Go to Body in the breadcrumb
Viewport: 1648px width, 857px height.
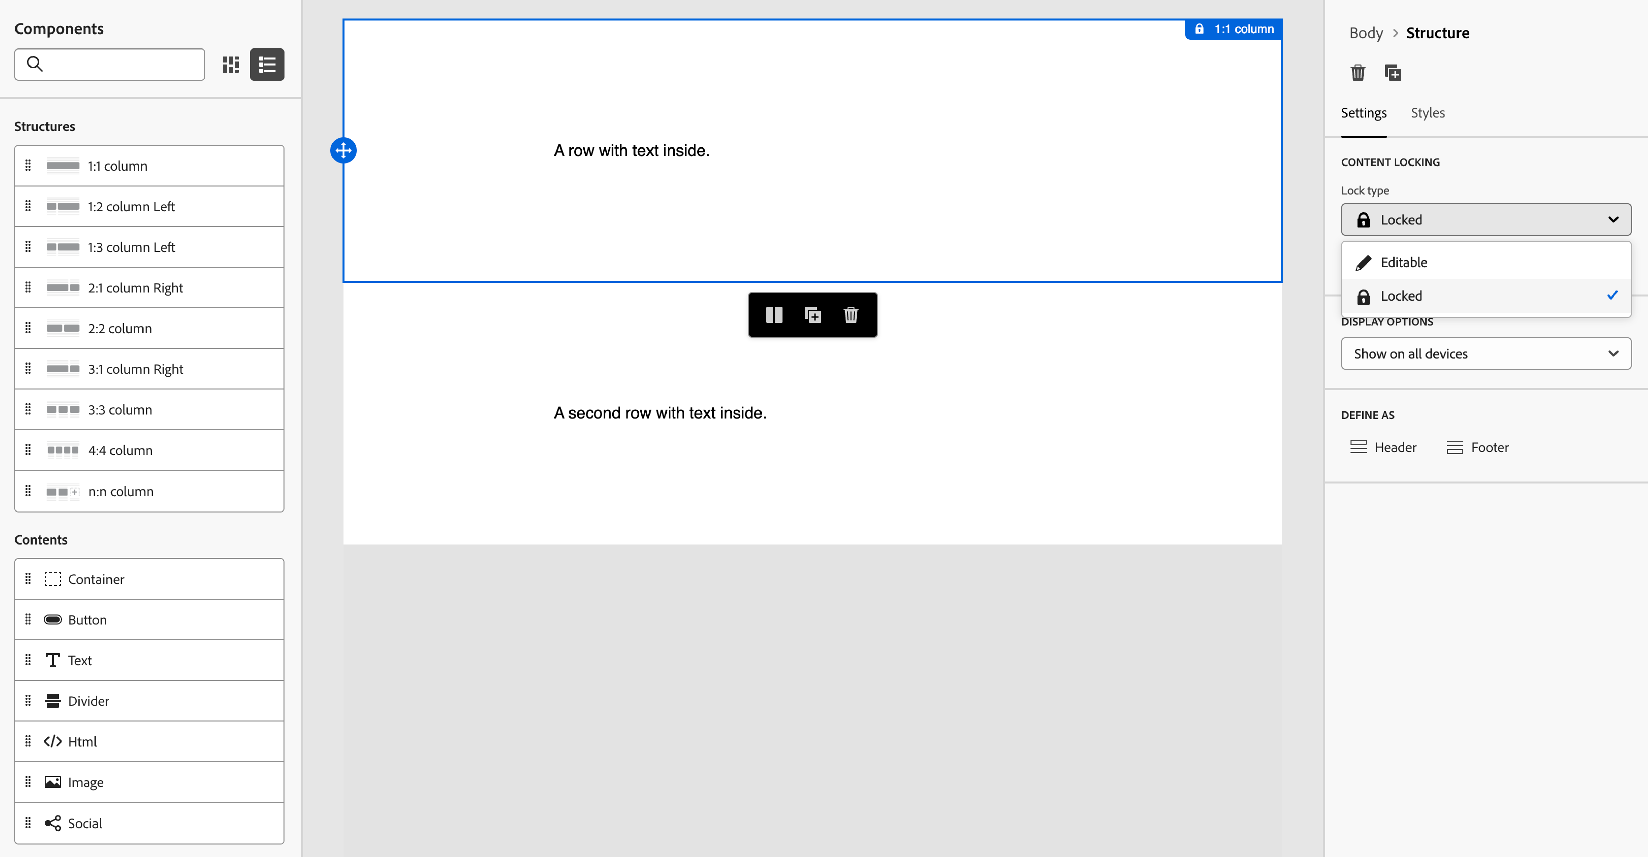click(1366, 33)
